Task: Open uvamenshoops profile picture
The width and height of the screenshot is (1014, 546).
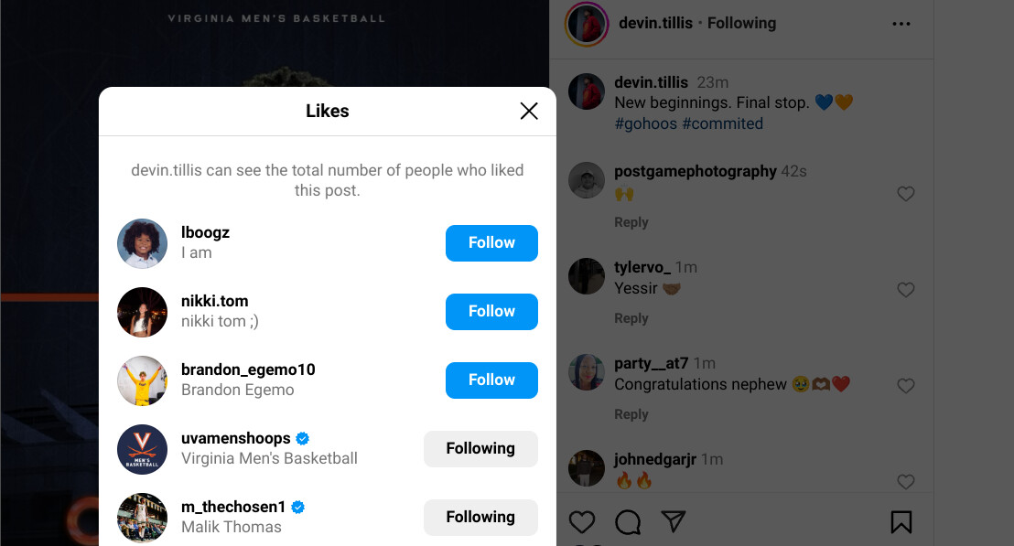Action: tap(142, 449)
